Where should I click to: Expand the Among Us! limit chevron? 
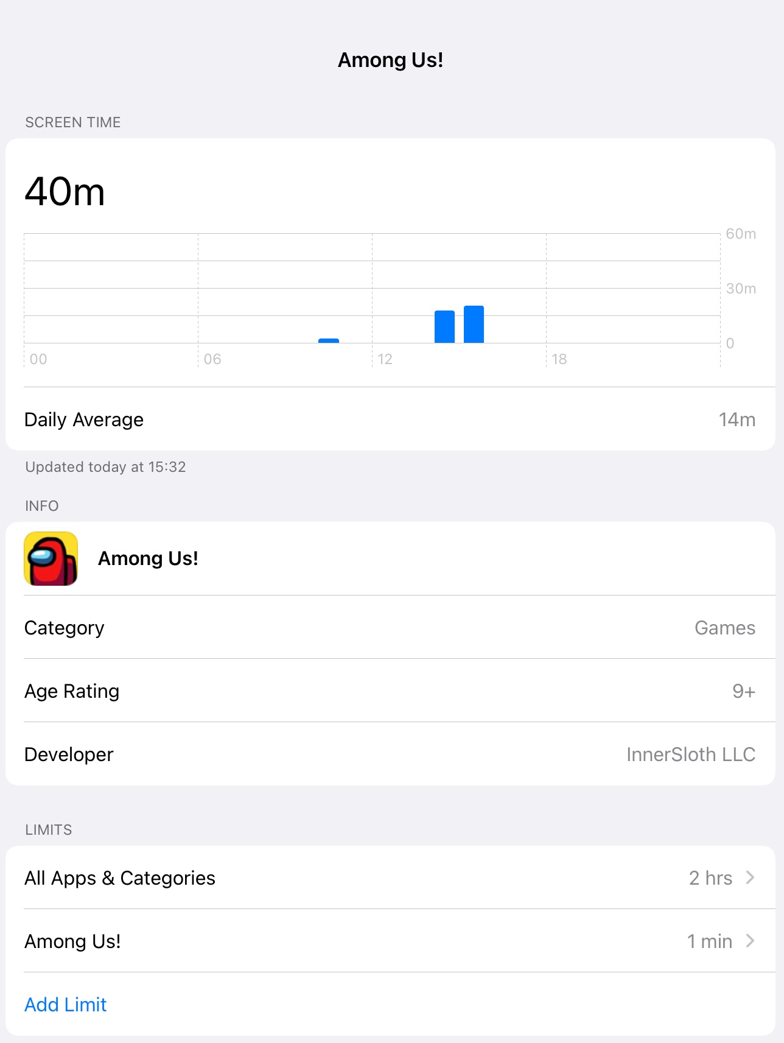[x=750, y=941]
